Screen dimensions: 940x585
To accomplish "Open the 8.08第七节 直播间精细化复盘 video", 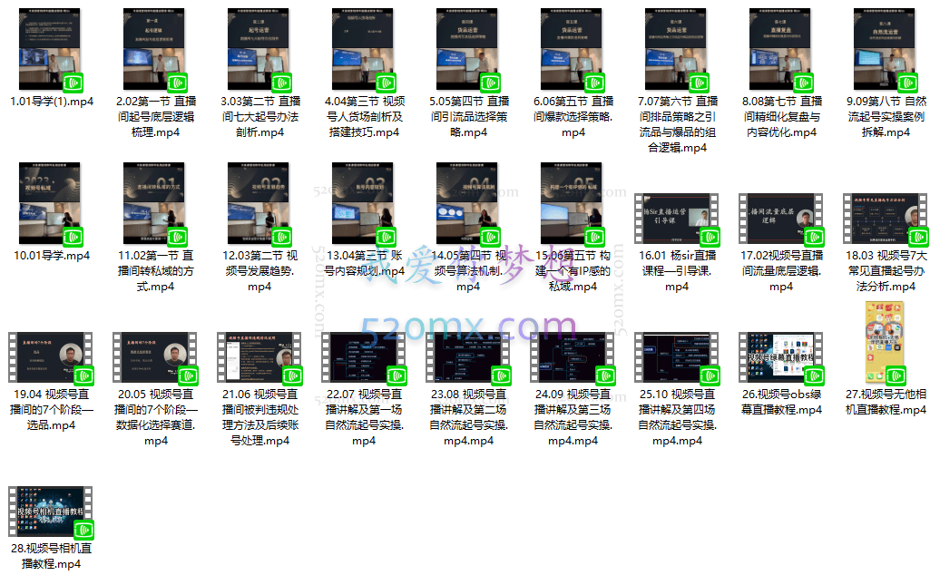I will [781, 50].
